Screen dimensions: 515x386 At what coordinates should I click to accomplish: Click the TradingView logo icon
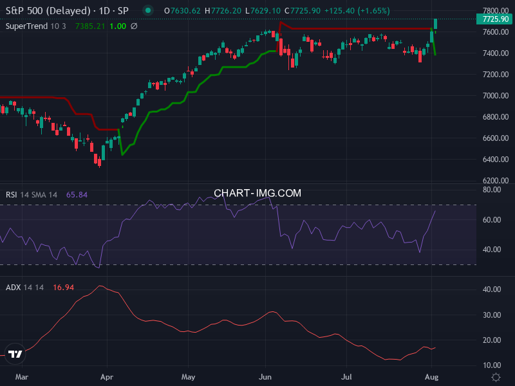tap(15, 354)
